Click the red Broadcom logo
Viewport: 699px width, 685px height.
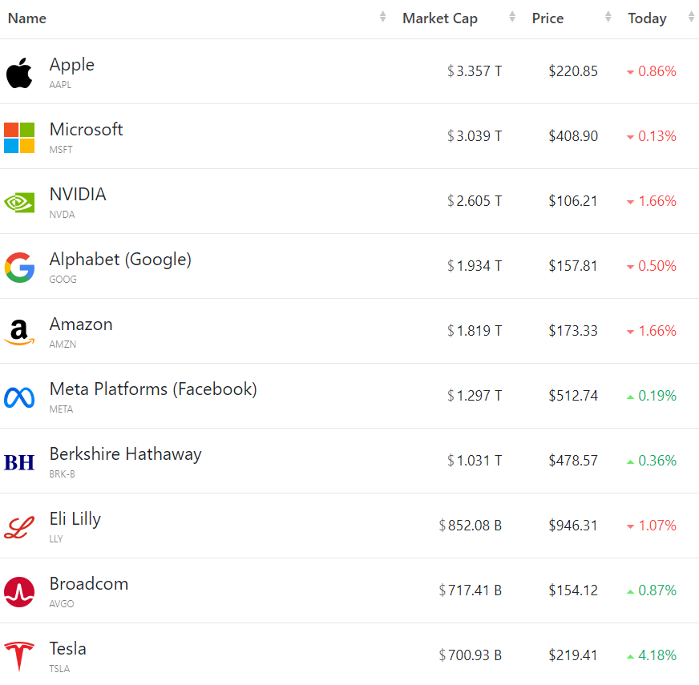pyautogui.click(x=19, y=591)
